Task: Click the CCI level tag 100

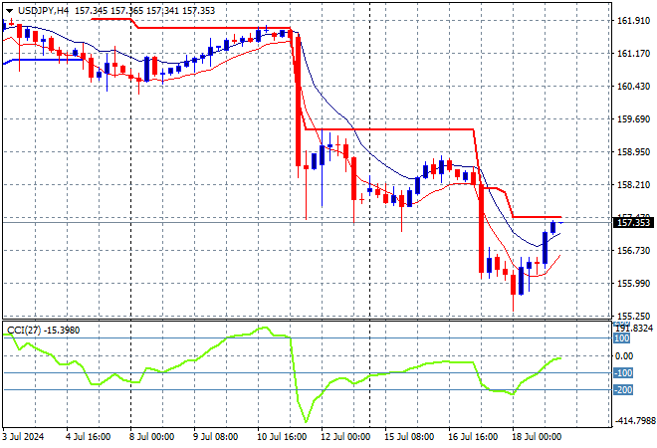Action: point(622,338)
